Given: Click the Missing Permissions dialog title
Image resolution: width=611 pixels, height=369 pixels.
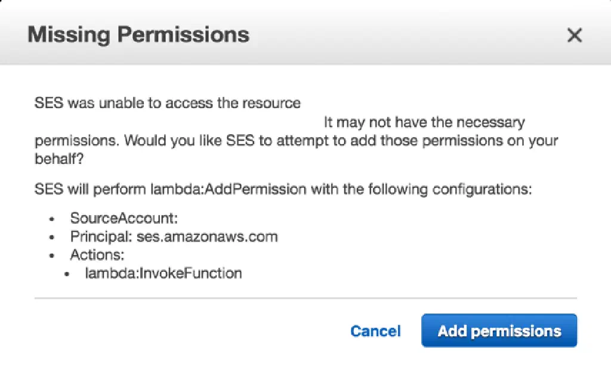Looking at the screenshot, I should pyautogui.click(x=138, y=35).
